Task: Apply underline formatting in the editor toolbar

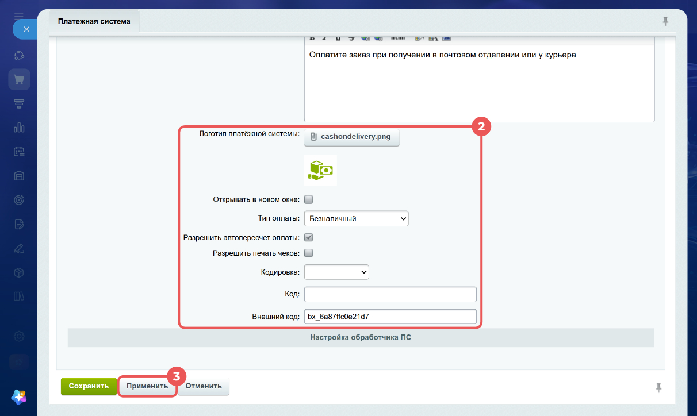Action: pos(338,38)
